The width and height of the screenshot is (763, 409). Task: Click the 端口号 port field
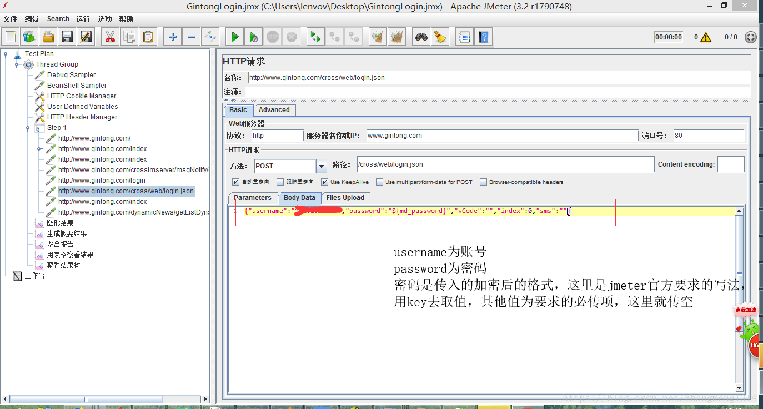coord(708,136)
